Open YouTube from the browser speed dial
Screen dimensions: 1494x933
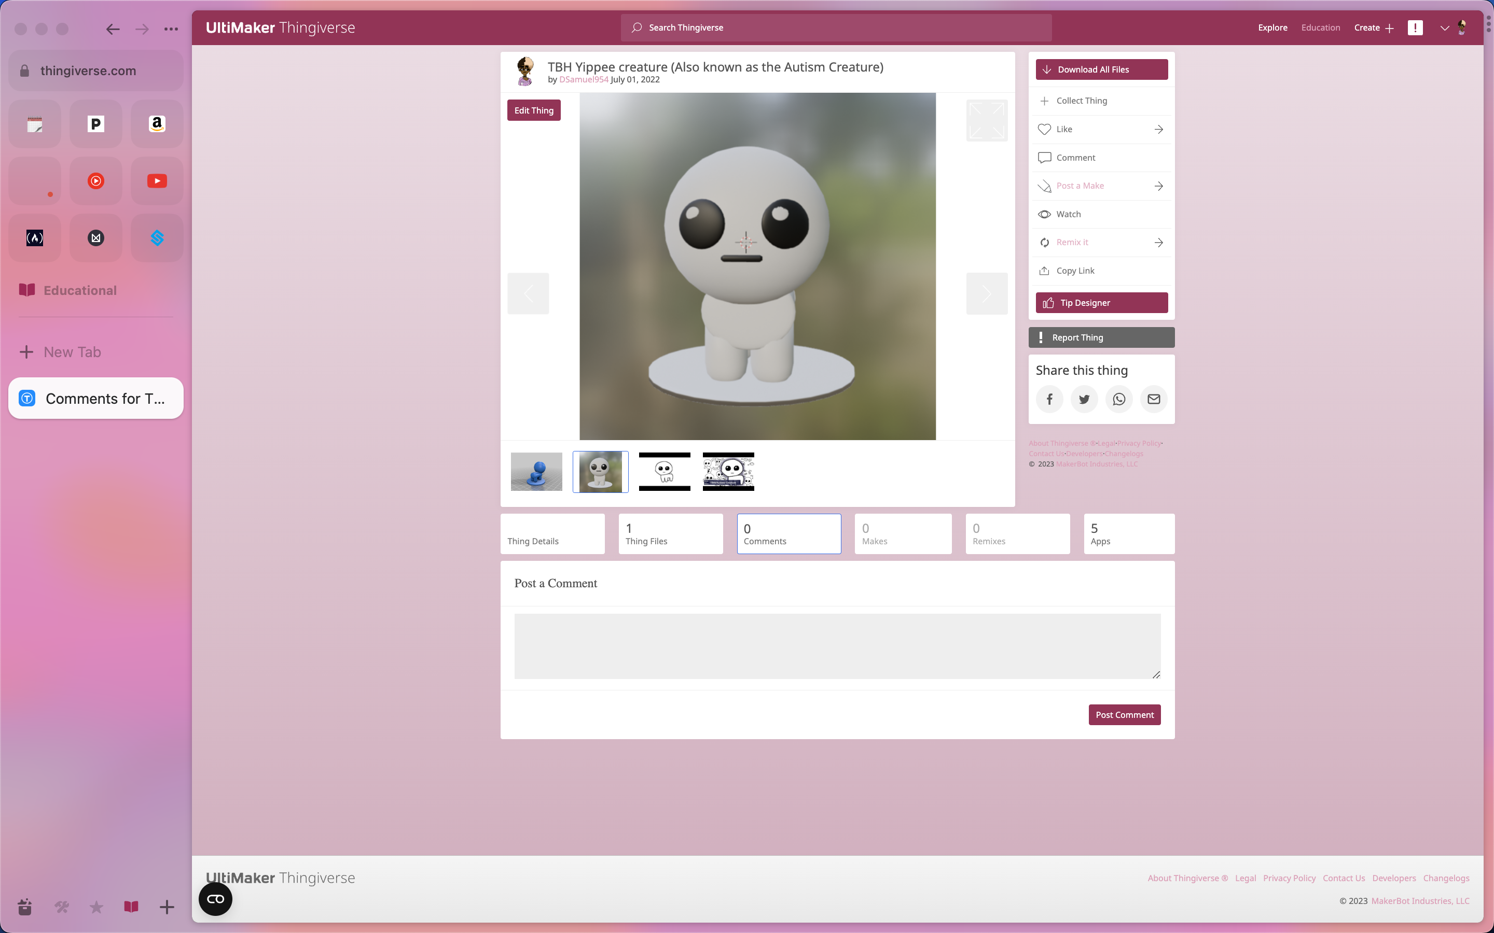(157, 180)
